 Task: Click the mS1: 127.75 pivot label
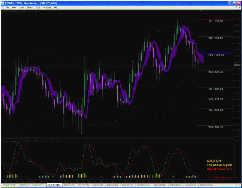(x=215, y=72)
